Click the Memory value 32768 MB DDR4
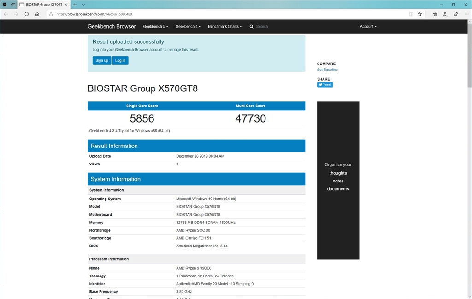Viewport: 472px width, 299px height. pyautogui.click(x=206, y=223)
